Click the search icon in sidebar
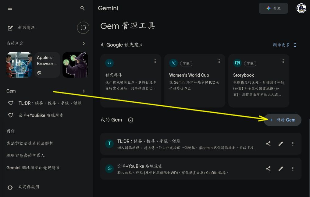 [83, 8]
